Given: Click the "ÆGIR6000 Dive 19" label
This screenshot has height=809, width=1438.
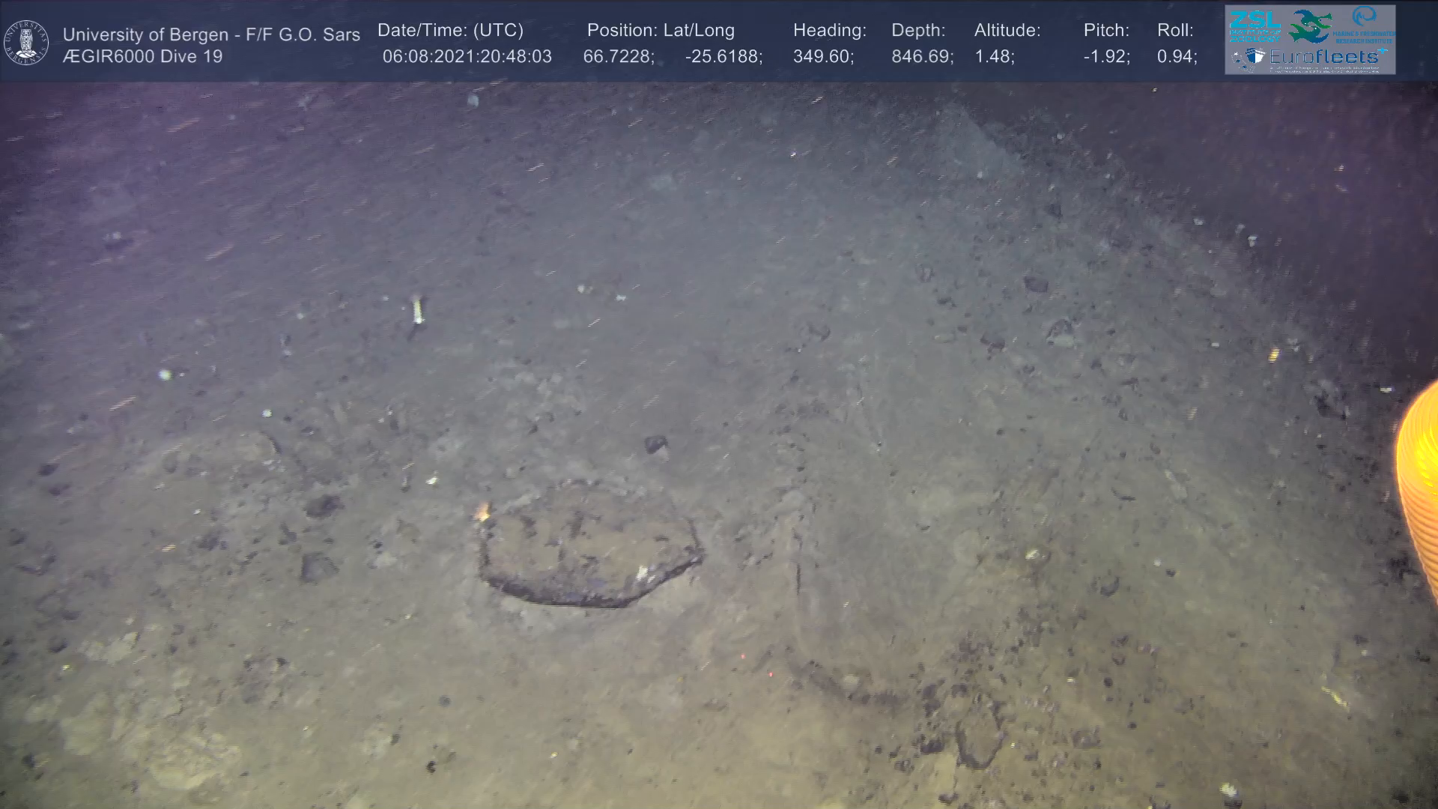Looking at the screenshot, I should [x=142, y=57].
